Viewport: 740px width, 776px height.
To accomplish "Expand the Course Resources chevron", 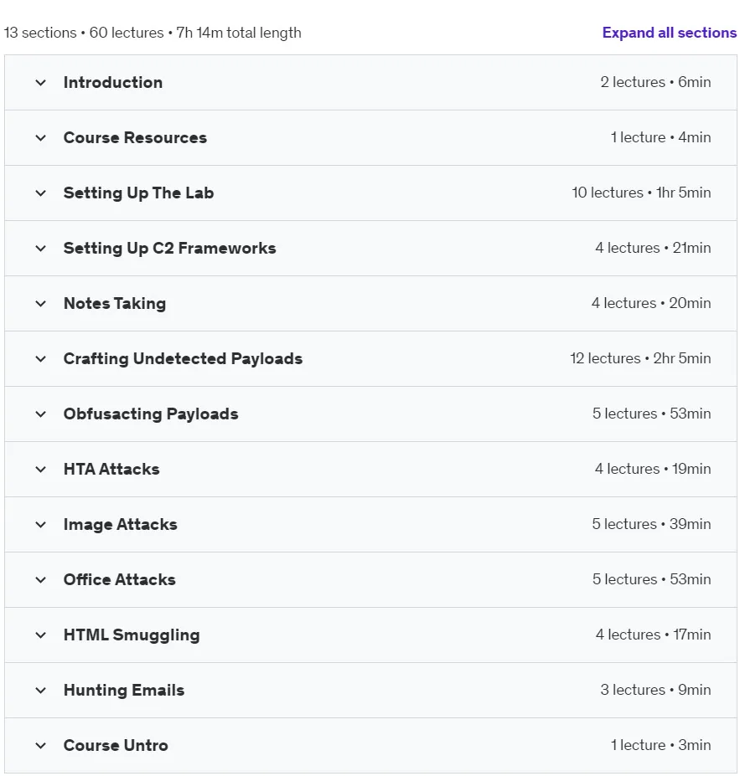I will pyautogui.click(x=40, y=138).
